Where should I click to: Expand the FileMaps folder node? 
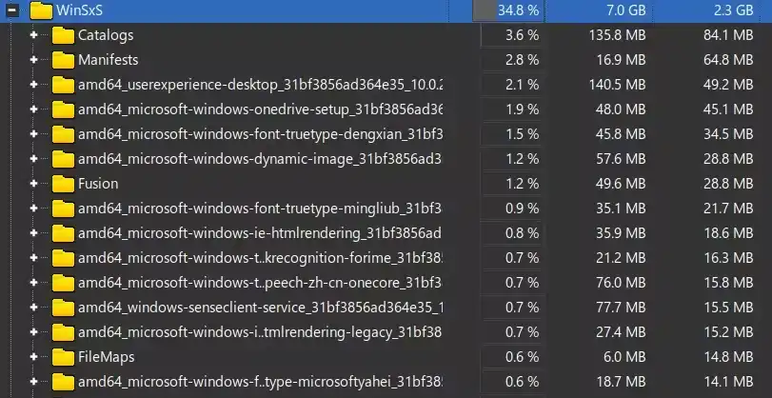34,357
